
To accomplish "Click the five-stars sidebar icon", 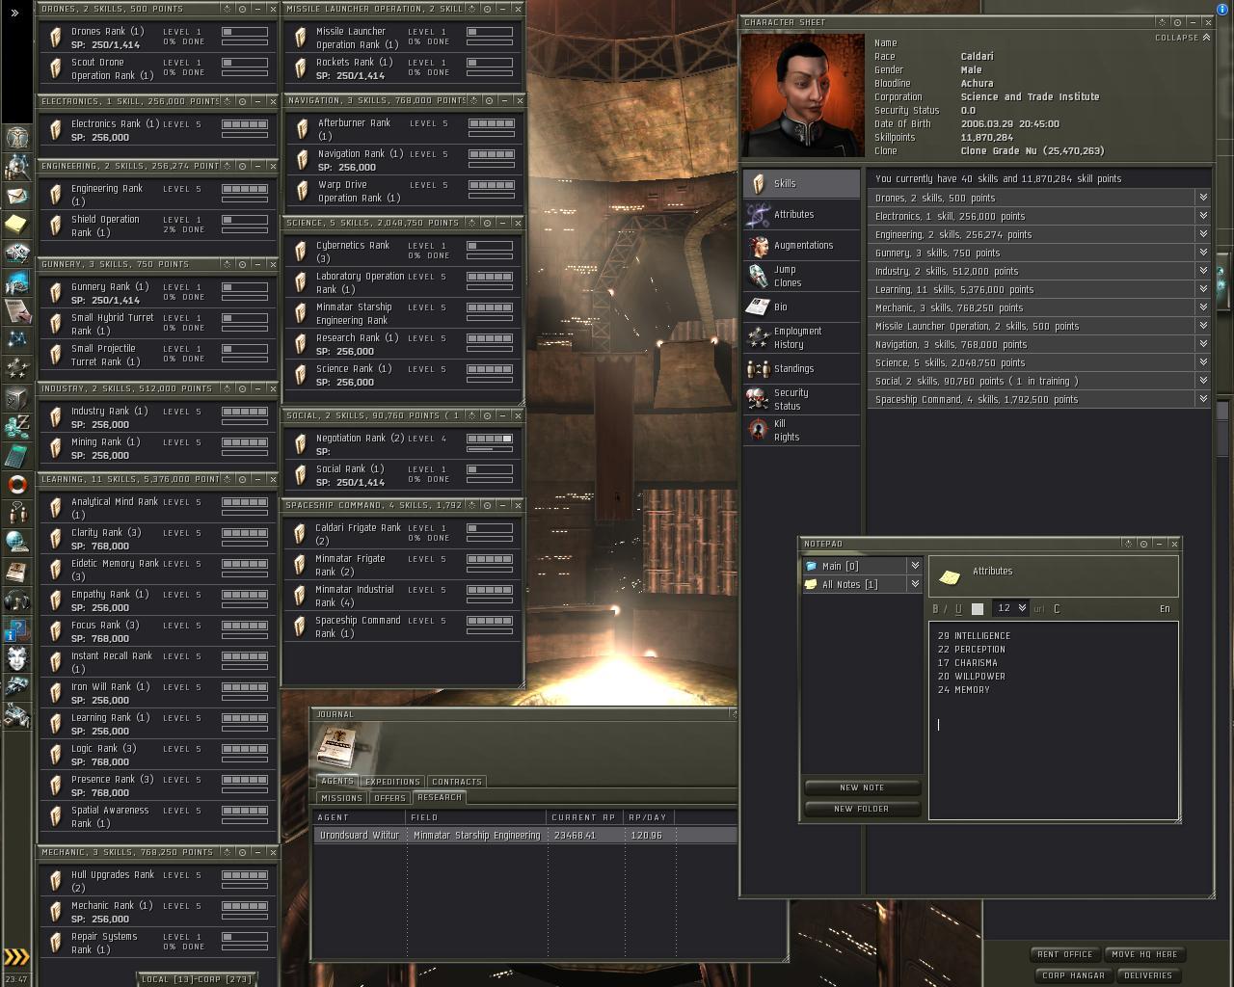I will pyautogui.click(x=16, y=368).
